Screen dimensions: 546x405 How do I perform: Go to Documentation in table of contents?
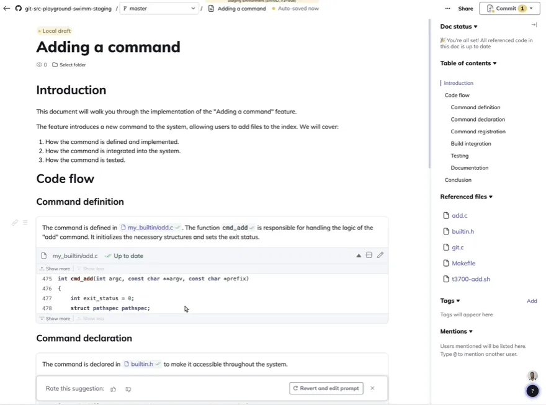click(x=470, y=168)
